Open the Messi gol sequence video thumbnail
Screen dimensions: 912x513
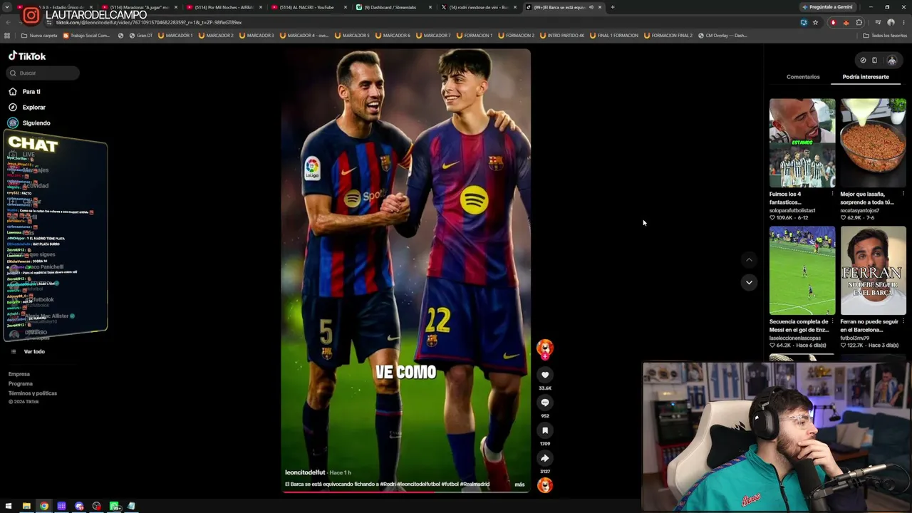pos(802,271)
